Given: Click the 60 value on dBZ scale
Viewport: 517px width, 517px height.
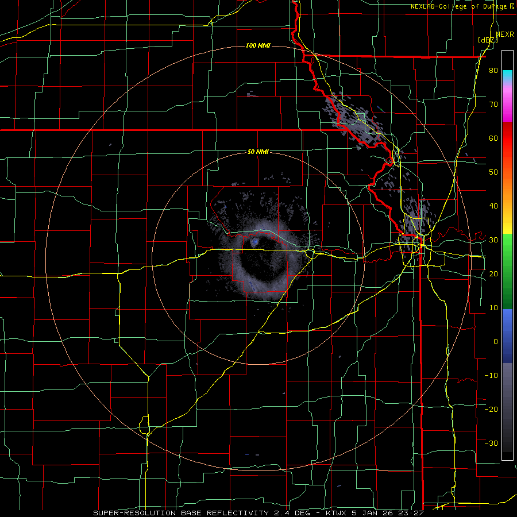Looking at the screenshot, I should [493, 138].
